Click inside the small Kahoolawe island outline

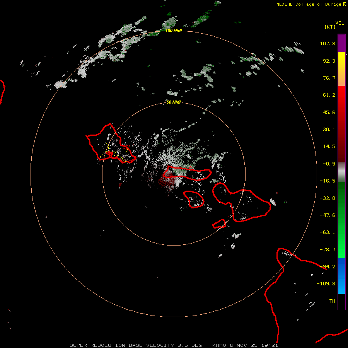pyautogui.click(x=219, y=224)
